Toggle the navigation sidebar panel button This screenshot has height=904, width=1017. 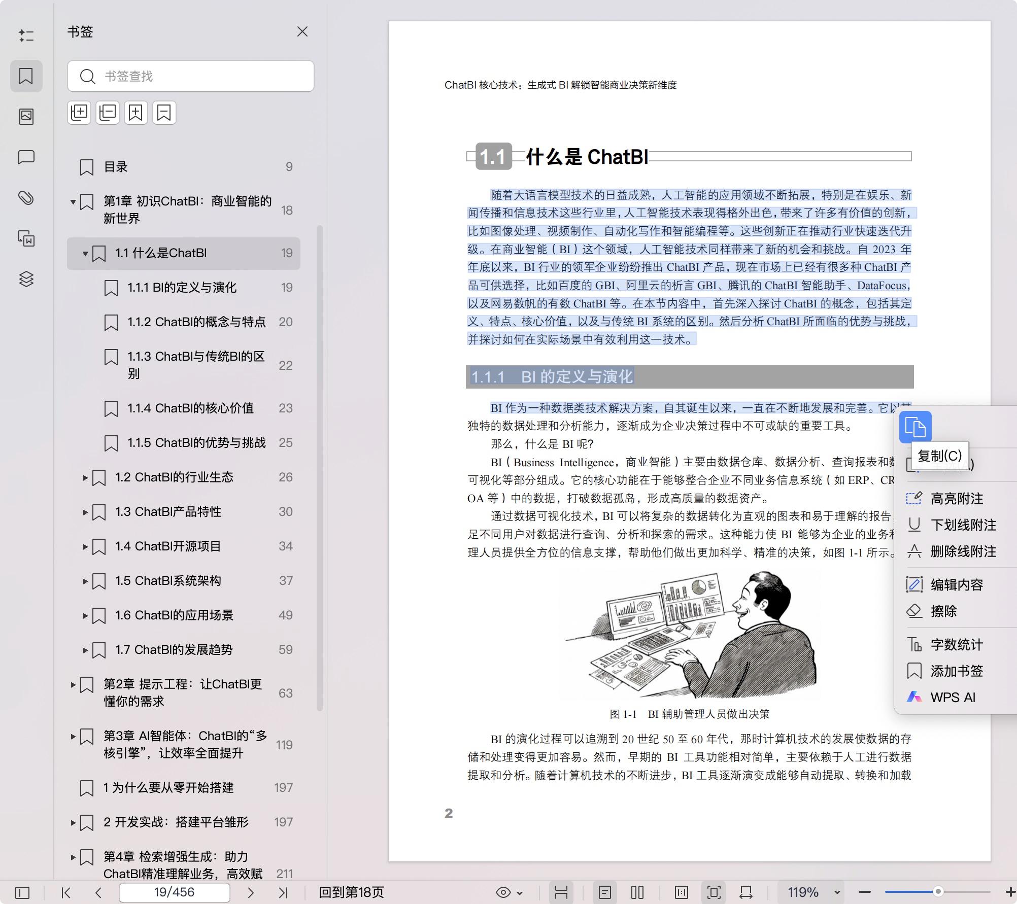click(x=22, y=892)
